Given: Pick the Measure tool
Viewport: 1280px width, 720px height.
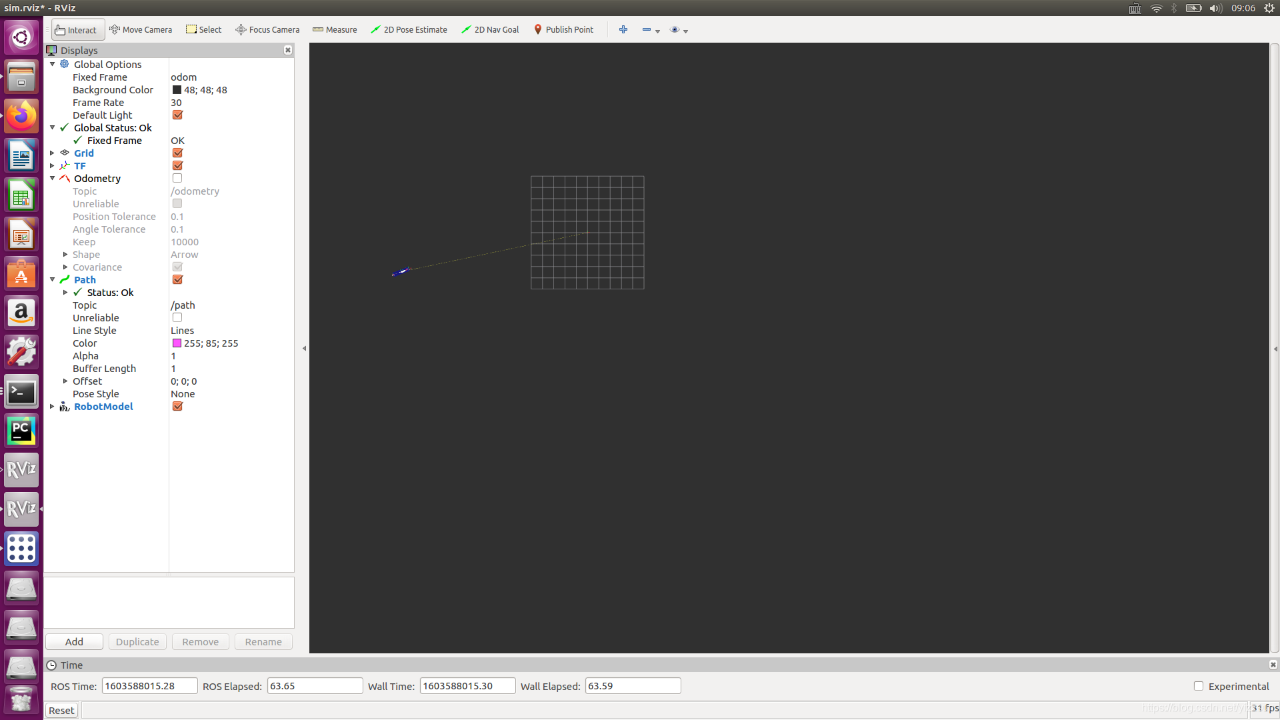Looking at the screenshot, I should tap(335, 30).
